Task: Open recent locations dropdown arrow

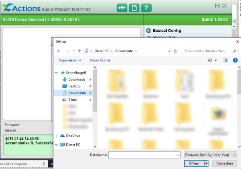Action: pyautogui.click(x=74, y=51)
